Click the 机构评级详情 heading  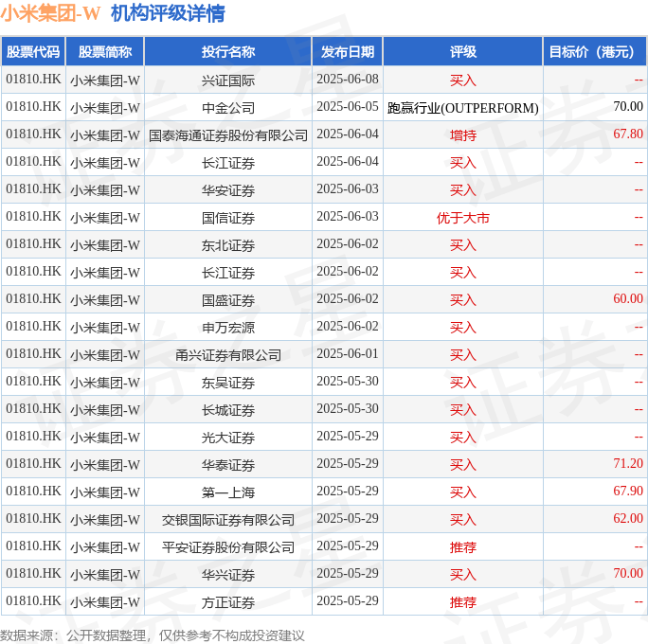click(168, 13)
